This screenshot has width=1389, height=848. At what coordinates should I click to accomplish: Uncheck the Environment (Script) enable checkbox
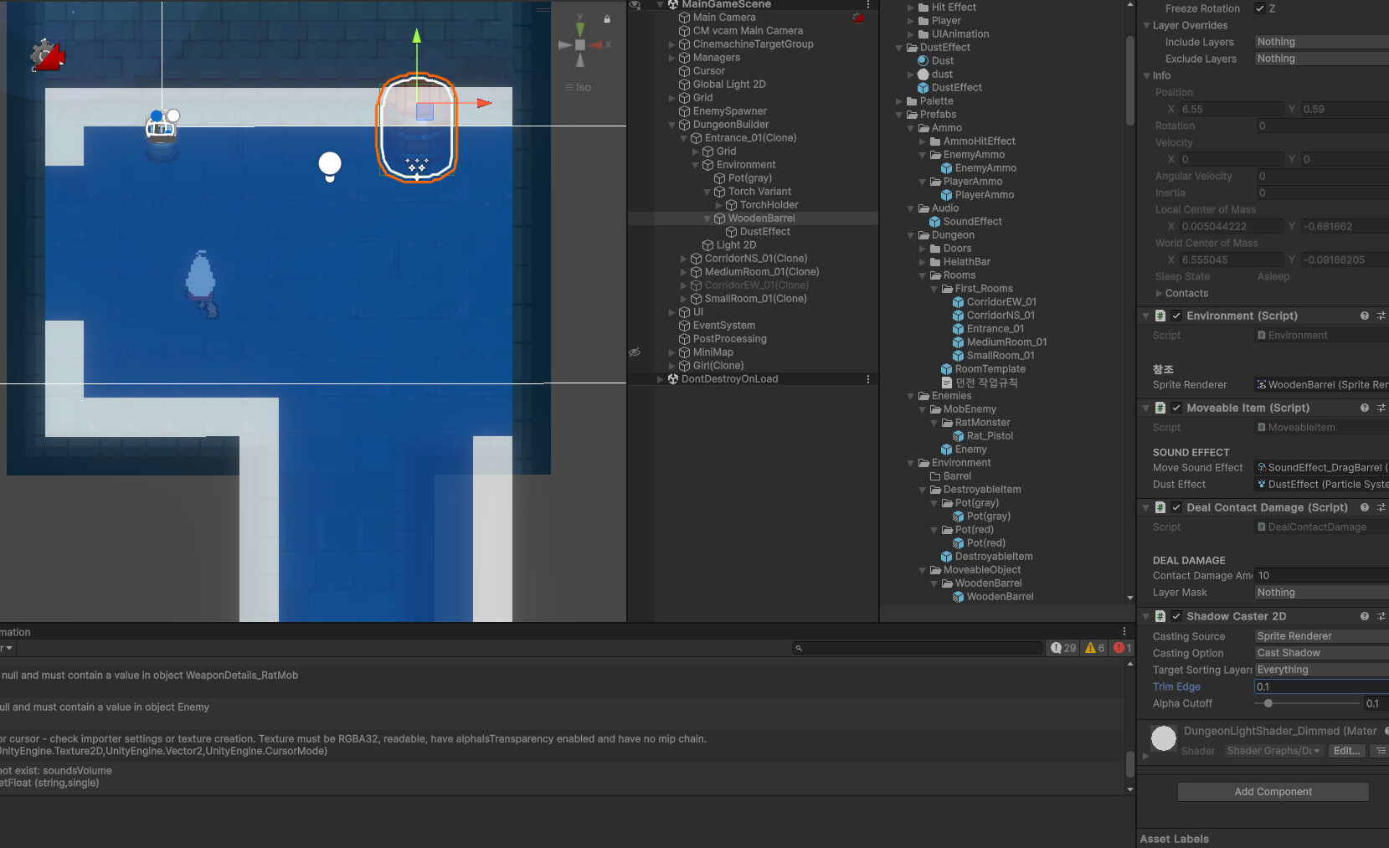1176,316
